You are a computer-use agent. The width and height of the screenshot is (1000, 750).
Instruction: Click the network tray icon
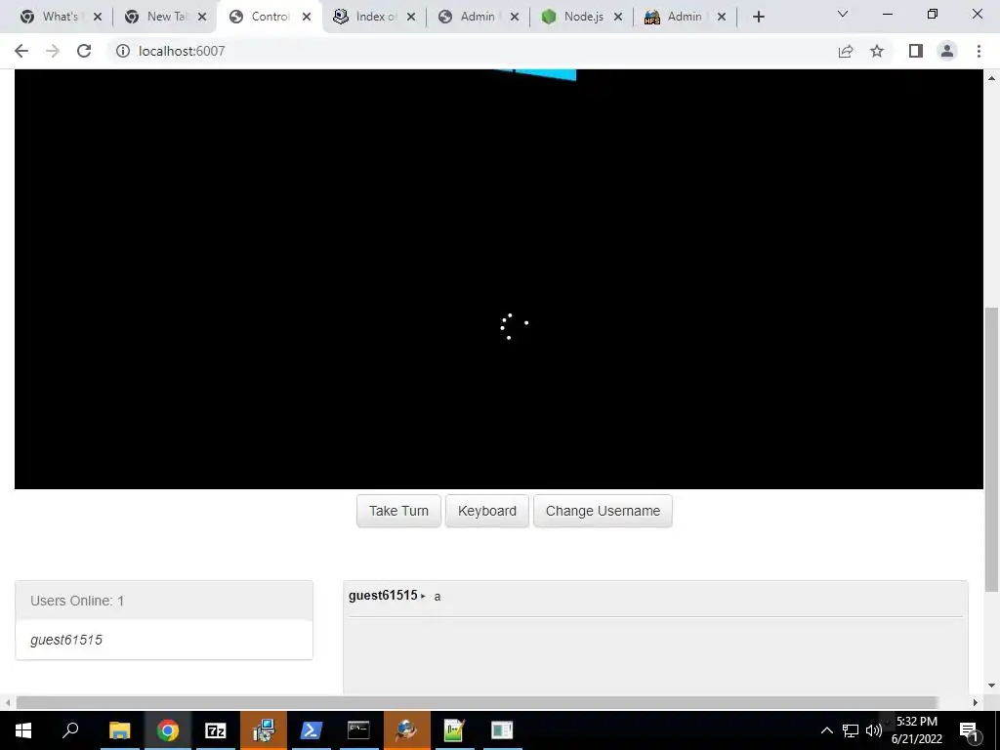point(851,730)
